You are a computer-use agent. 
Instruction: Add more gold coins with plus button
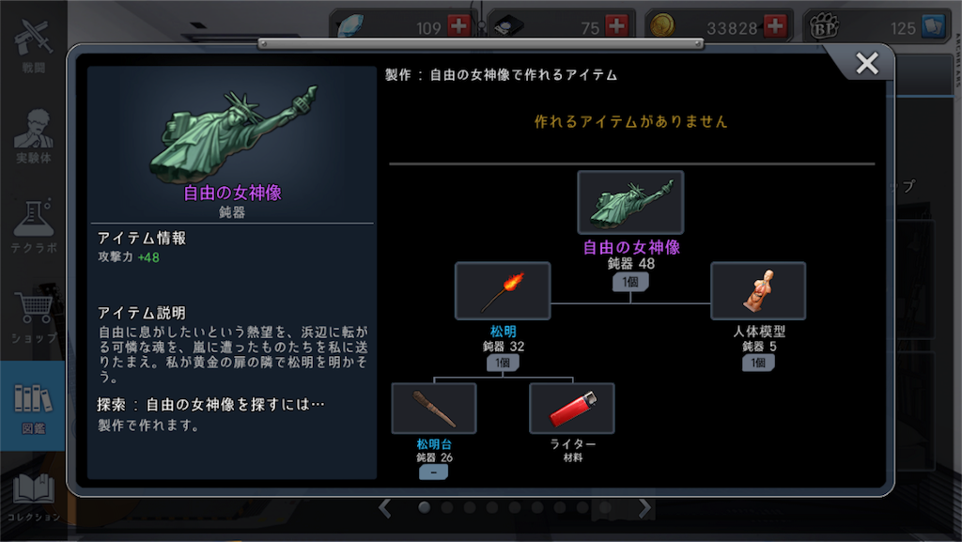point(775,25)
